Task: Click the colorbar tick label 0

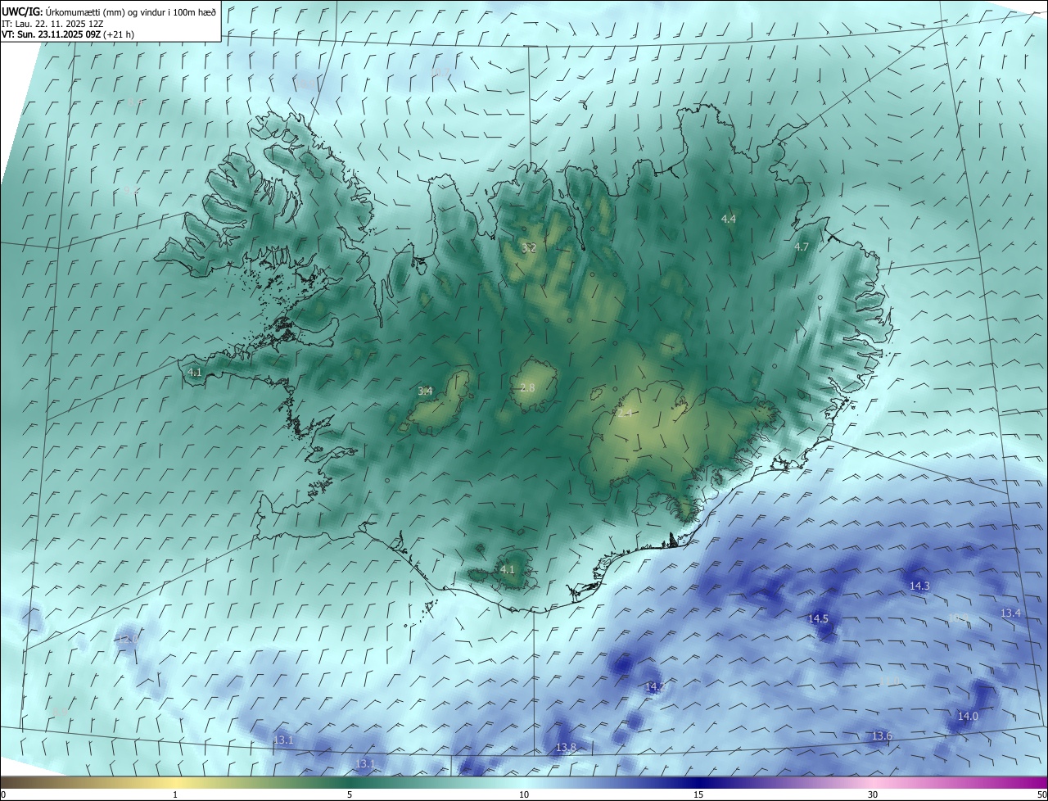Action: click(3, 794)
